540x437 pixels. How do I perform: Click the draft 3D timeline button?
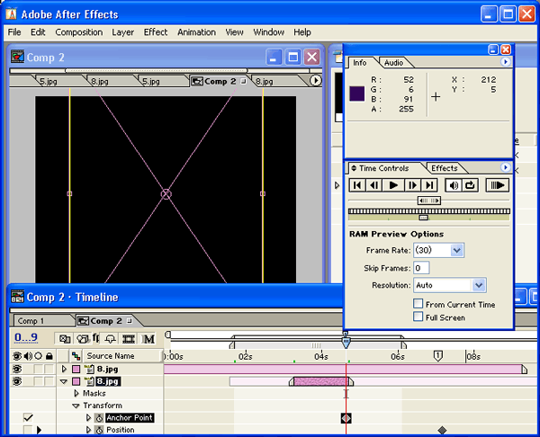[83, 339]
